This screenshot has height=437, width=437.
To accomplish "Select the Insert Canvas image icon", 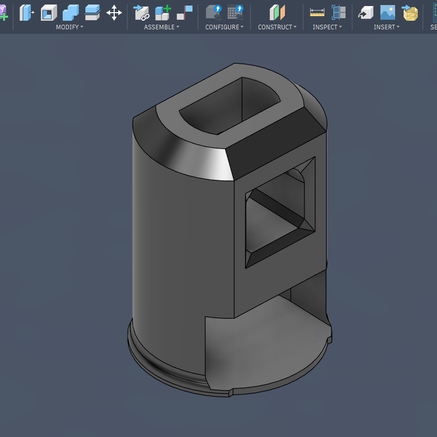I will (x=387, y=12).
